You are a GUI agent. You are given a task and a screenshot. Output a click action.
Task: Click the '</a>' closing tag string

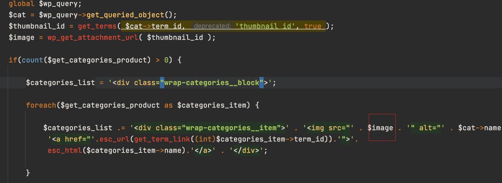[203, 150]
